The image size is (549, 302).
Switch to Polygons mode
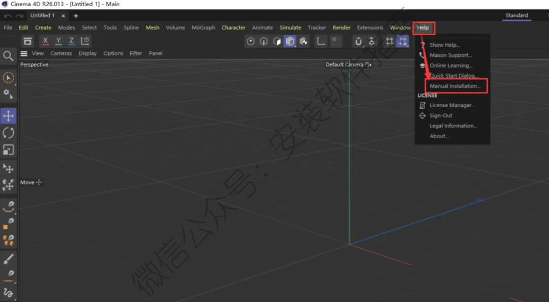(277, 41)
